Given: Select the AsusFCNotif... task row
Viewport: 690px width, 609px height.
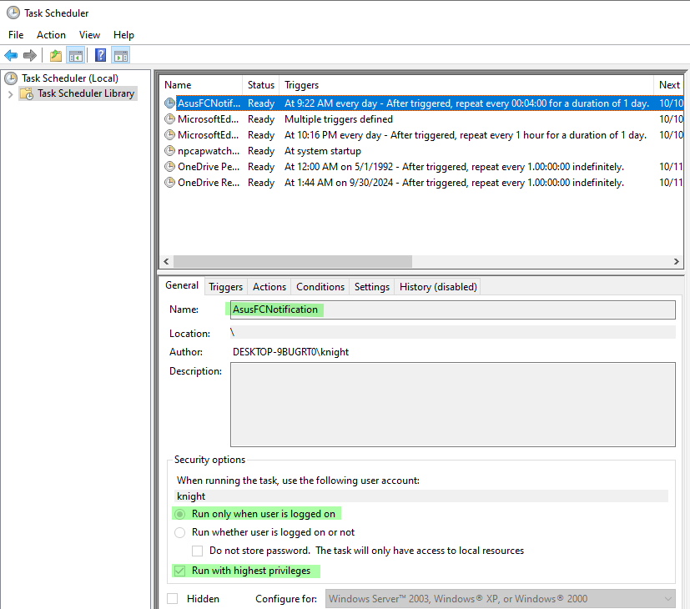Looking at the screenshot, I should pyautogui.click(x=422, y=103).
